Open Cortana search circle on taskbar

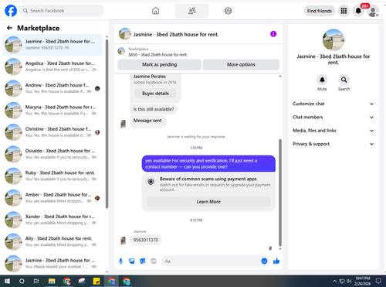tap(22, 281)
